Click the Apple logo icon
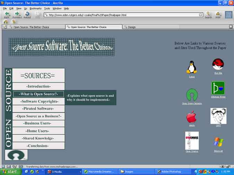 (x=191, y=117)
